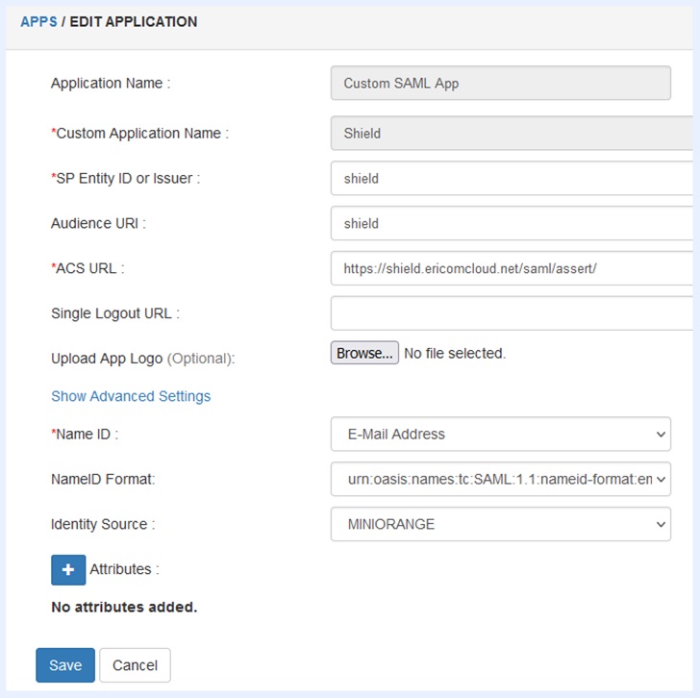700x698 pixels.
Task: Open the Name ID dropdown
Action: tap(500, 435)
